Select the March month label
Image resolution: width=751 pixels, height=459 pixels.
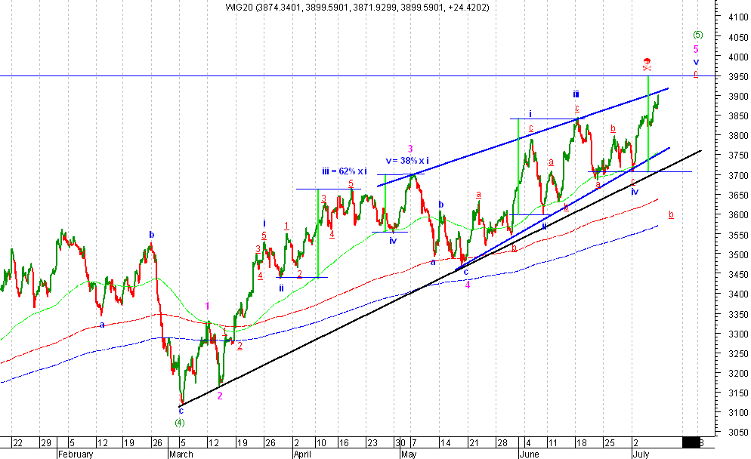coord(181,454)
